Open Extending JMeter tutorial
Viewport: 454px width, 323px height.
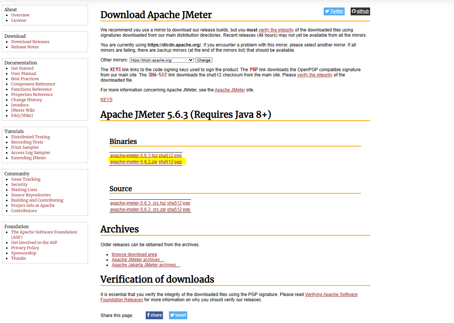pos(29,158)
